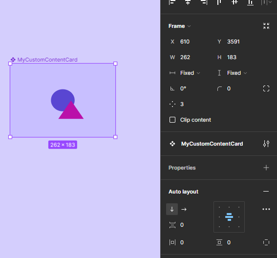Screen dimensions: 277x258
Task: Click the align top icon
Action: pyautogui.click(x=219, y=2)
